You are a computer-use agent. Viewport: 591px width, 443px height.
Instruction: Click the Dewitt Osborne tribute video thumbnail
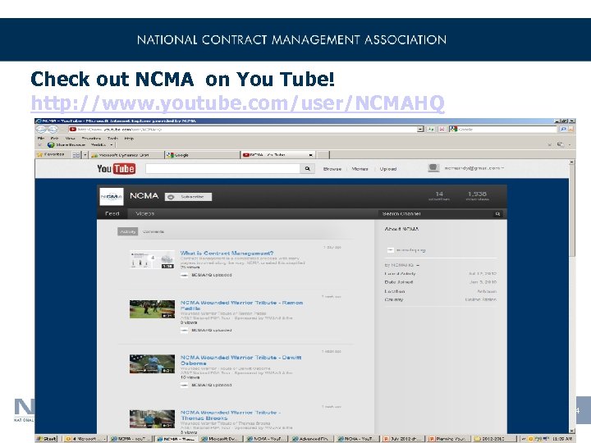pyautogui.click(x=152, y=364)
